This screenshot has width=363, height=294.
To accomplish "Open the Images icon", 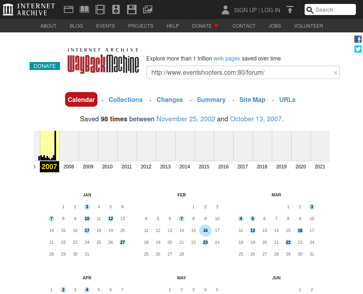I will [148, 10].
